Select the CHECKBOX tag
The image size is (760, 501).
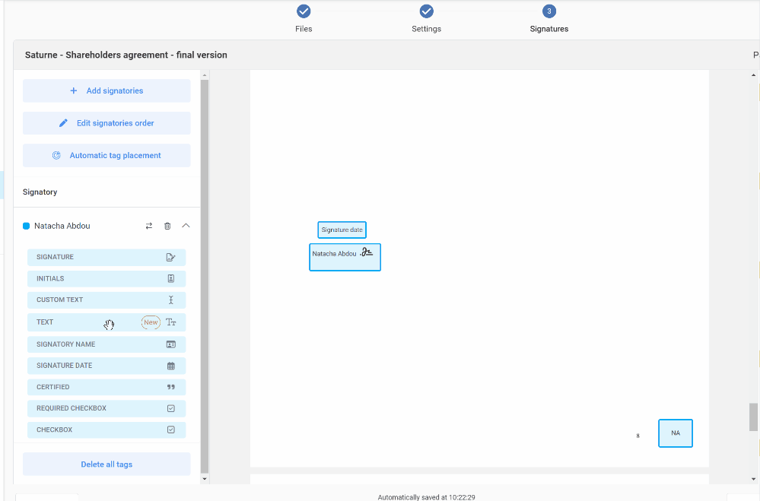click(x=107, y=430)
